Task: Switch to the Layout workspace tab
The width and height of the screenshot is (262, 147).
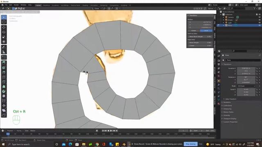Action: pos(38,5)
